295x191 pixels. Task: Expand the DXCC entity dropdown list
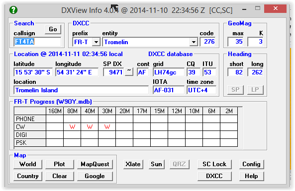click(194, 42)
